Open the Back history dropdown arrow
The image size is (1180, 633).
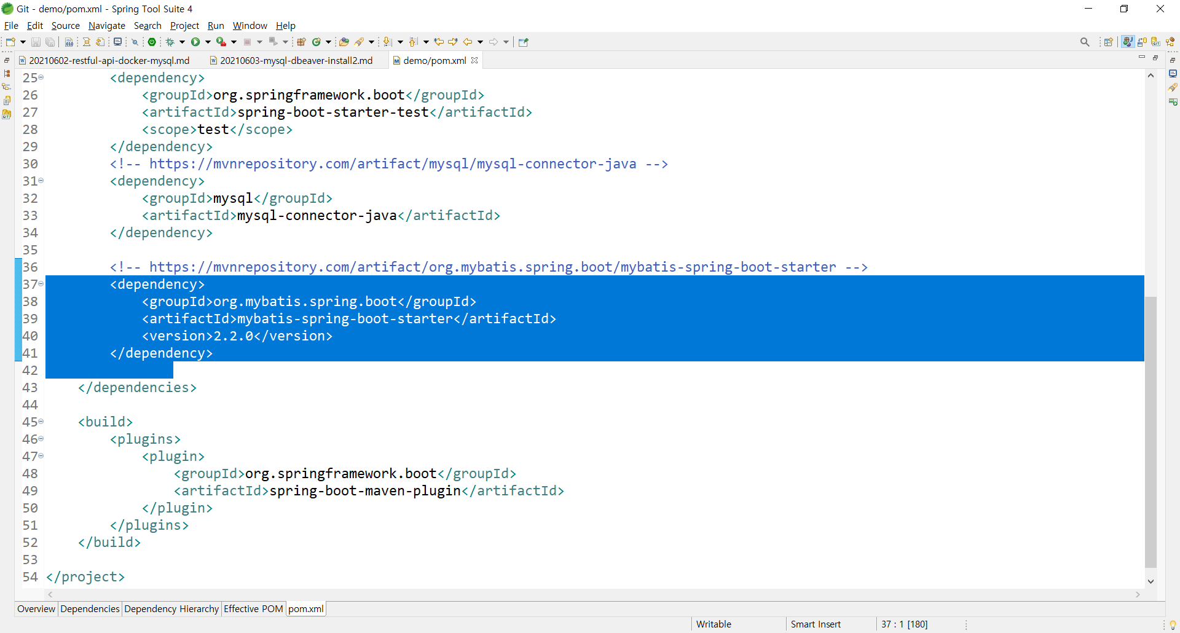tap(480, 42)
